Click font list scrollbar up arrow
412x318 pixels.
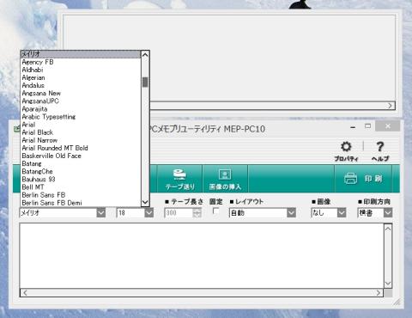tap(145, 54)
